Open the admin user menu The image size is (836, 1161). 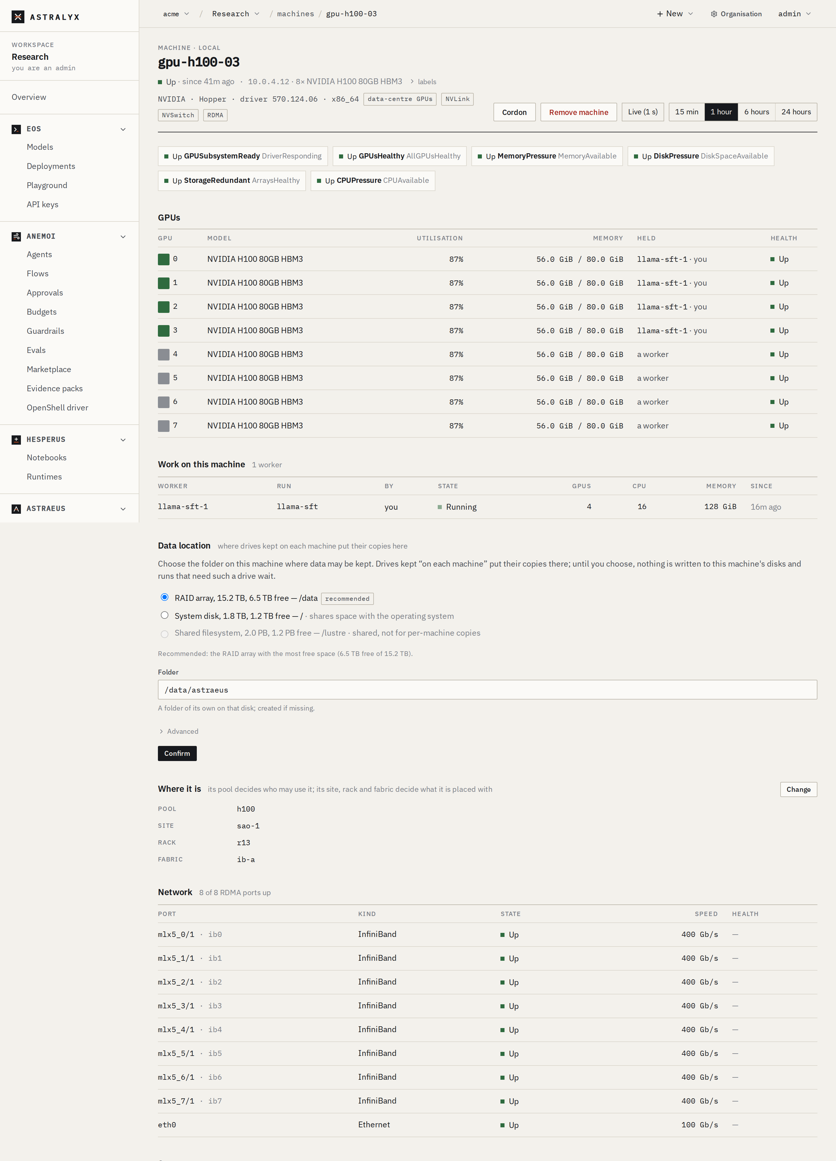click(x=794, y=14)
